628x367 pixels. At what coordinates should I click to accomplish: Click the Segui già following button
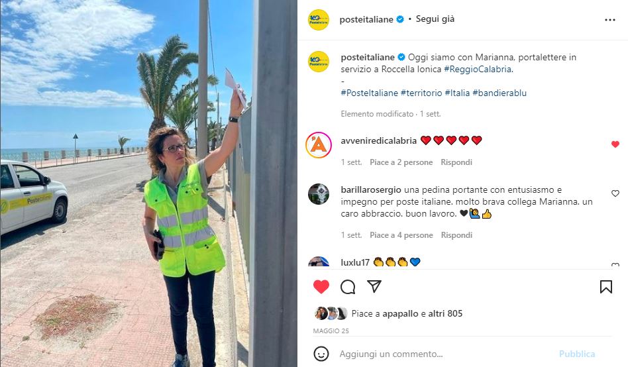[435, 19]
